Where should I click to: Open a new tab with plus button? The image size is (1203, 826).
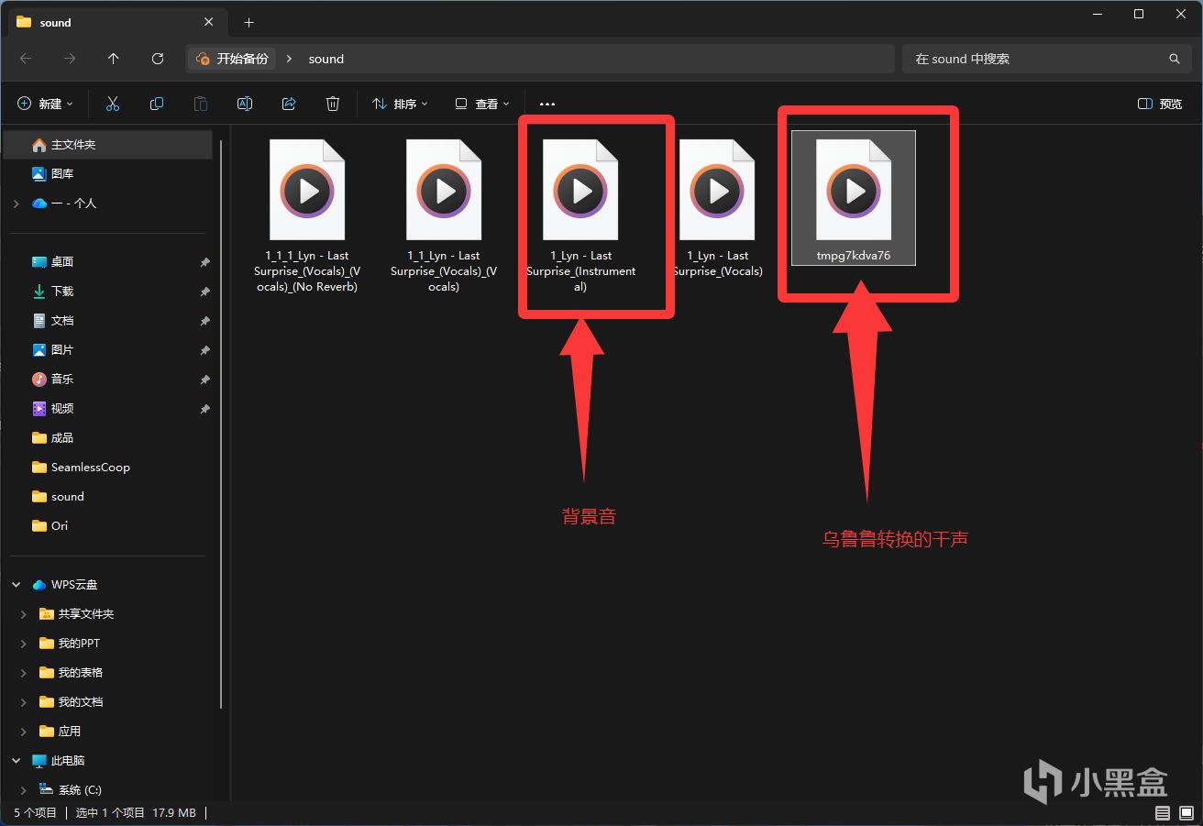248,22
